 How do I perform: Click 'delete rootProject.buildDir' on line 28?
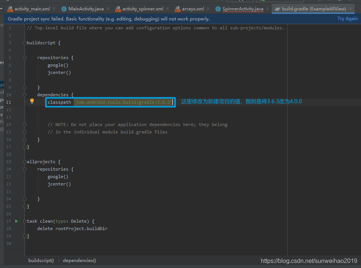tap(72, 229)
